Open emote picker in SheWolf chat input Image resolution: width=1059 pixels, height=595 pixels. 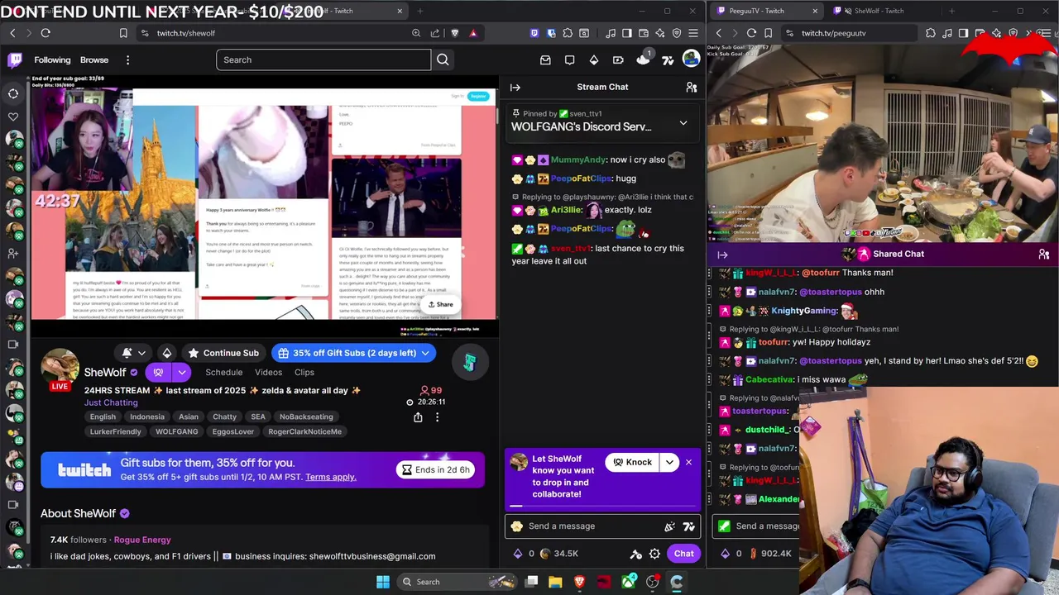[688, 526]
